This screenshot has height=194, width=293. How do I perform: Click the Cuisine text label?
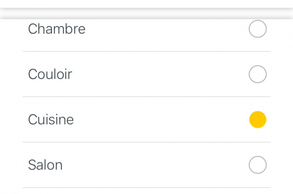click(51, 120)
